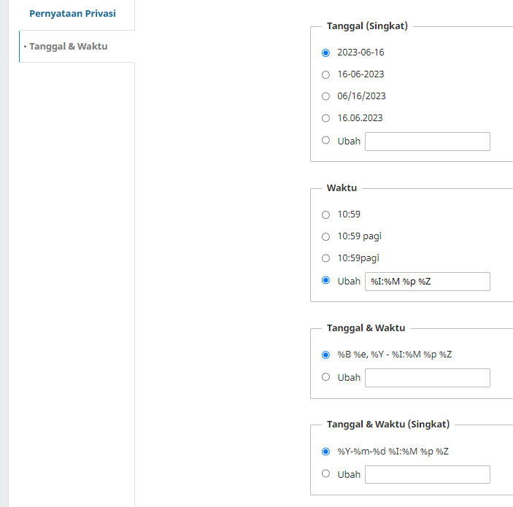Choose Ubah radio under Tanggal & Waktu
The image size is (513, 507).
(x=325, y=377)
